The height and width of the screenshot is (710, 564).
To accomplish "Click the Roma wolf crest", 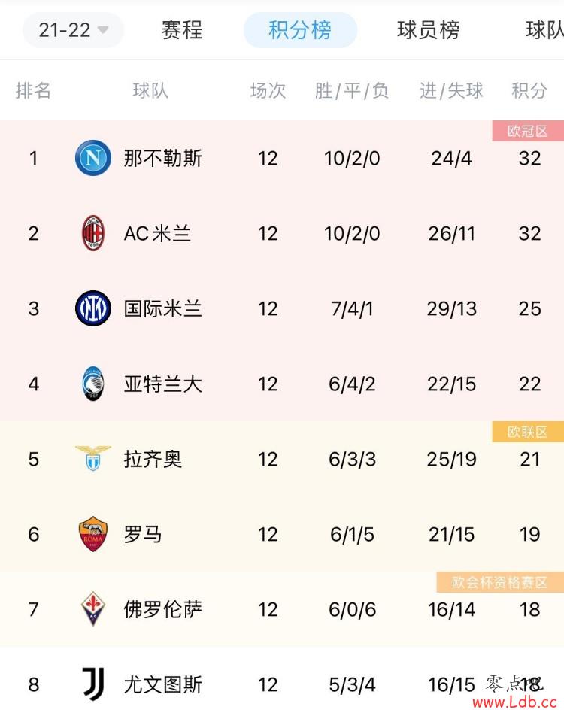I will click(92, 534).
